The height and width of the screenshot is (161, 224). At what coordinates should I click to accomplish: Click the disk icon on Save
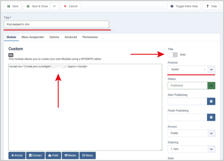[x=9, y=6]
